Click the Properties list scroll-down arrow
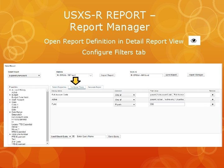This screenshot has width=224, height=168. point(47,143)
